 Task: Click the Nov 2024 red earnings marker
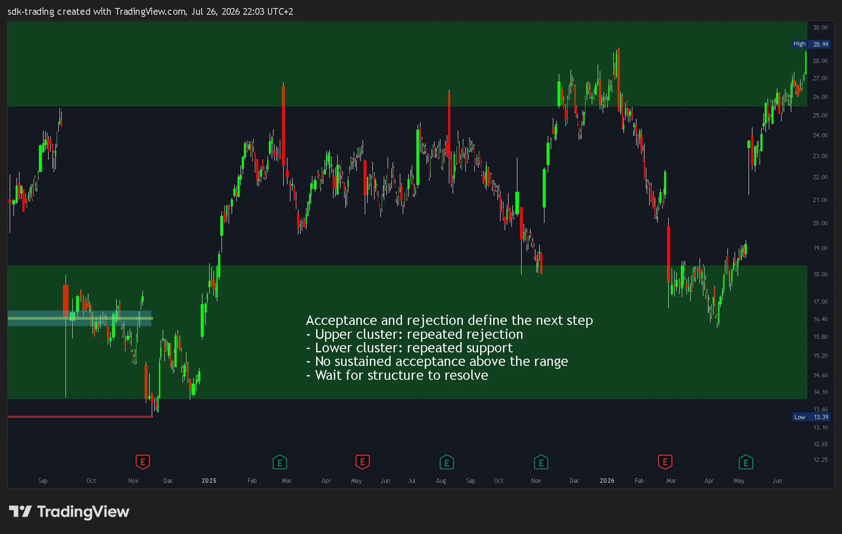tap(143, 462)
